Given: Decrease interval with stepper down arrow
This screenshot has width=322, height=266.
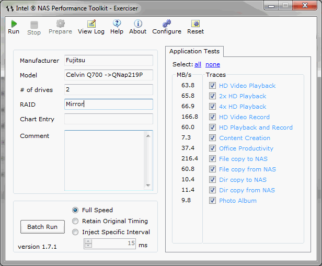Looking at the screenshot, I should tap(88, 246).
